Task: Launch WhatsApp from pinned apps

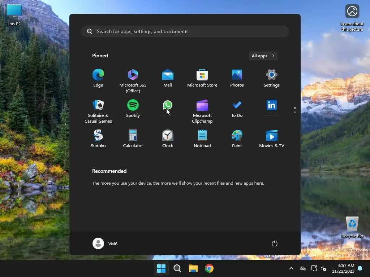Action: coord(168,105)
